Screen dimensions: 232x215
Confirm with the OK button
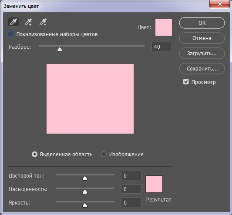(x=202, y=23)
